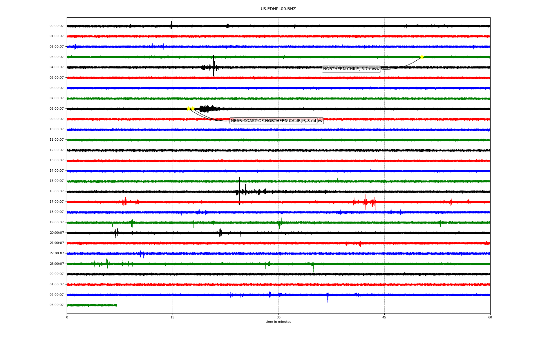Viewport: 557px width, 348px height.
Task: Click the right yellow star on 08:00:07 trace
Action: (193, 108)
